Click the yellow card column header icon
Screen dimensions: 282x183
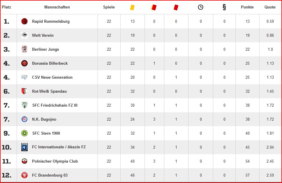coord(132,7)
